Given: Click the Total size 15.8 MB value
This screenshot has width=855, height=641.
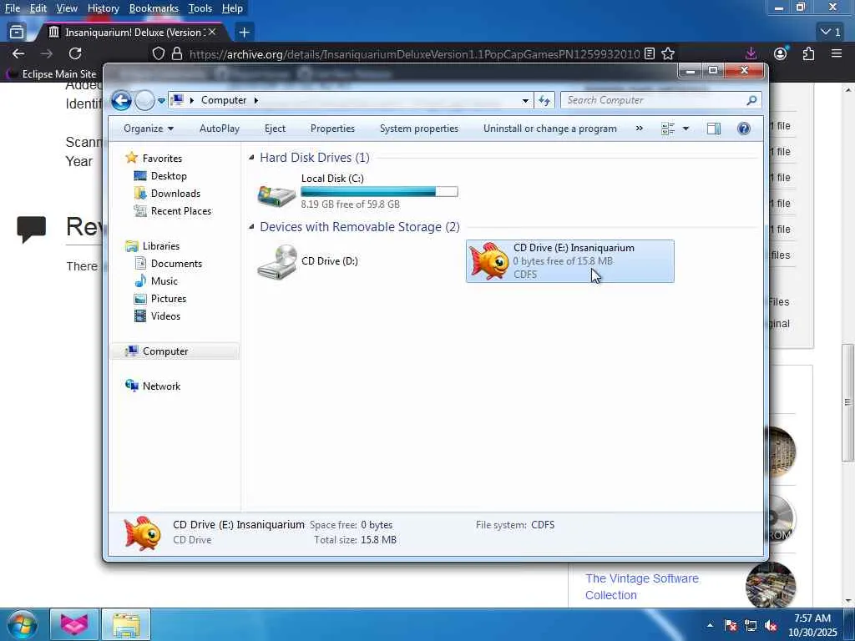Looking at the screenshot, I should [378, 540].
